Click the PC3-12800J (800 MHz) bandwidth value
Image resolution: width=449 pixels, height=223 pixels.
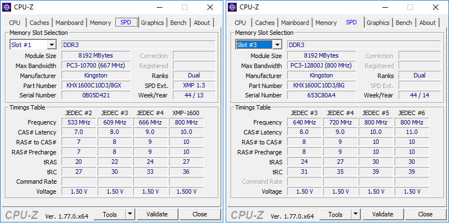click(322, 65)
